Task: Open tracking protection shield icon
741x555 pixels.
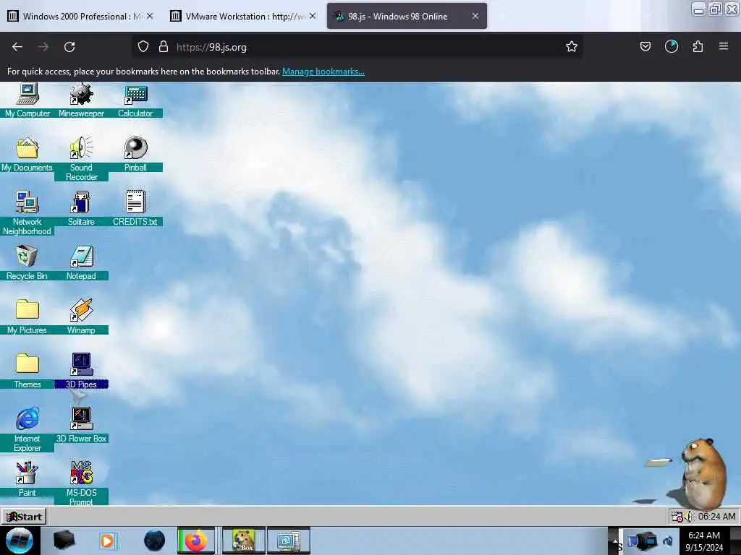Action: (143, 47)
